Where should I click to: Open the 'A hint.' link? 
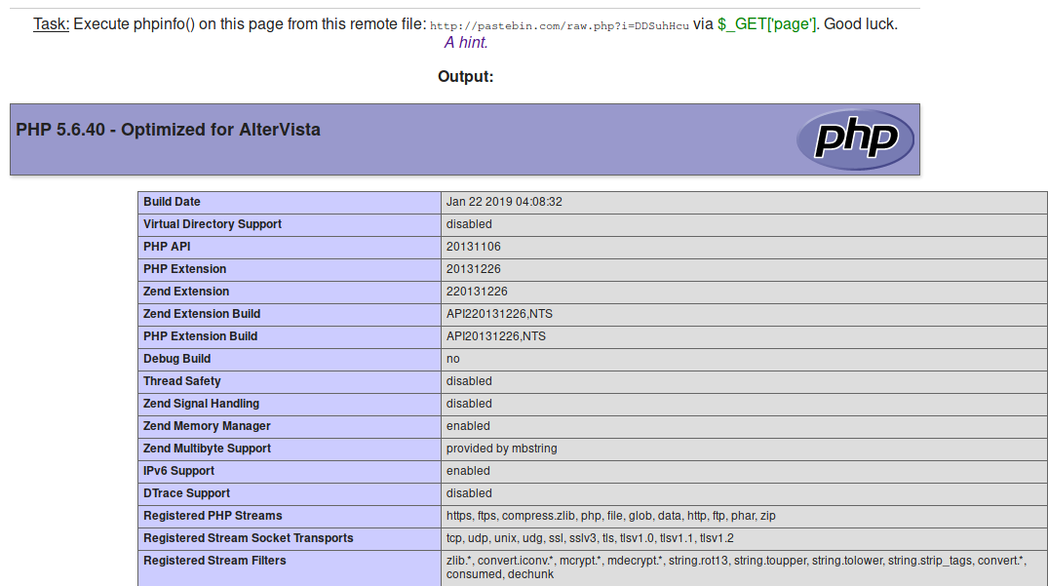tap(466, 43)
